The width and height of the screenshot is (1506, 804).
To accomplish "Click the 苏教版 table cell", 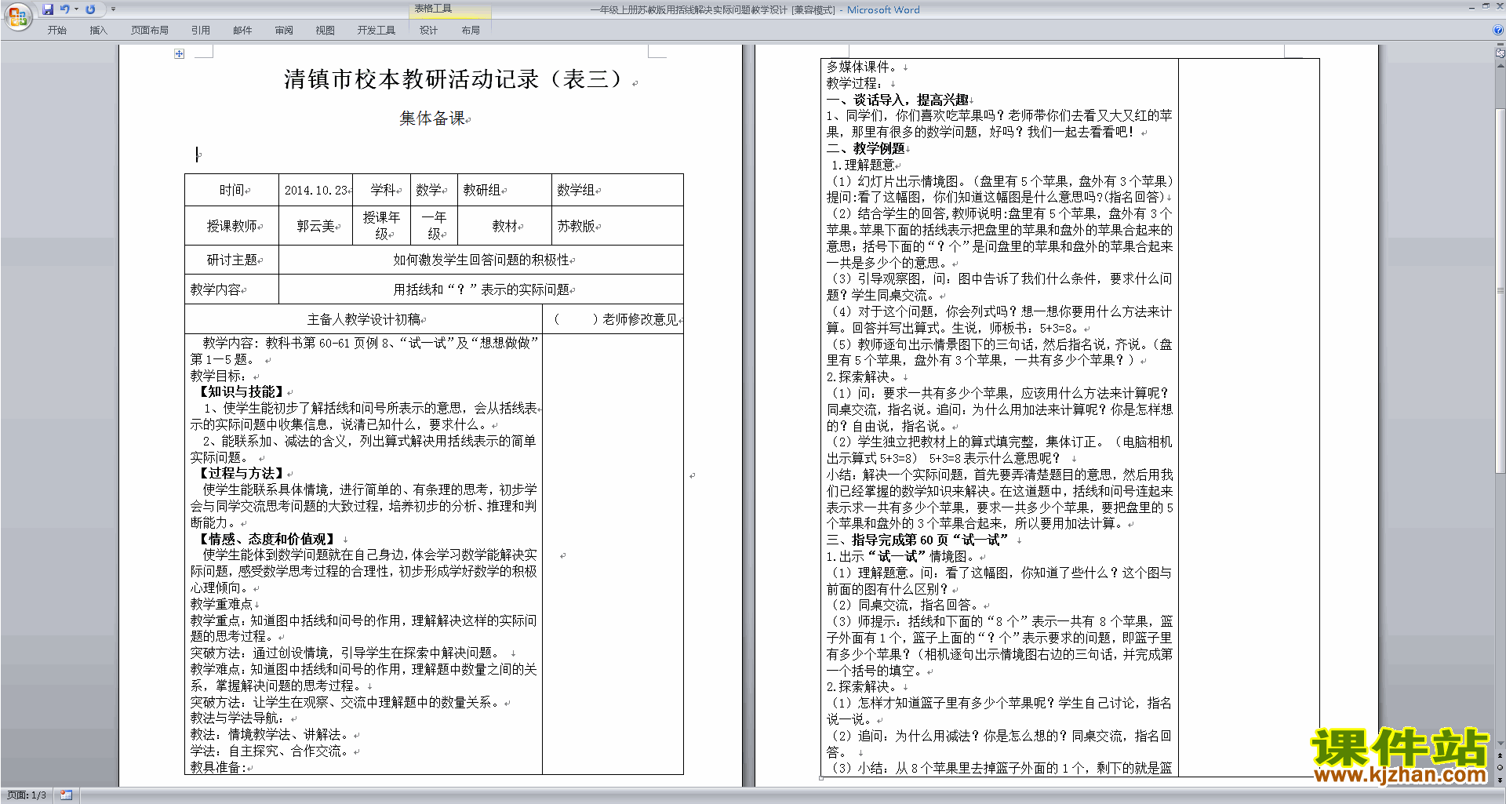I will pos(617,226).
